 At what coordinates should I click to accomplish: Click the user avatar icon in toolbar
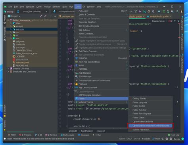coord(182,11)
